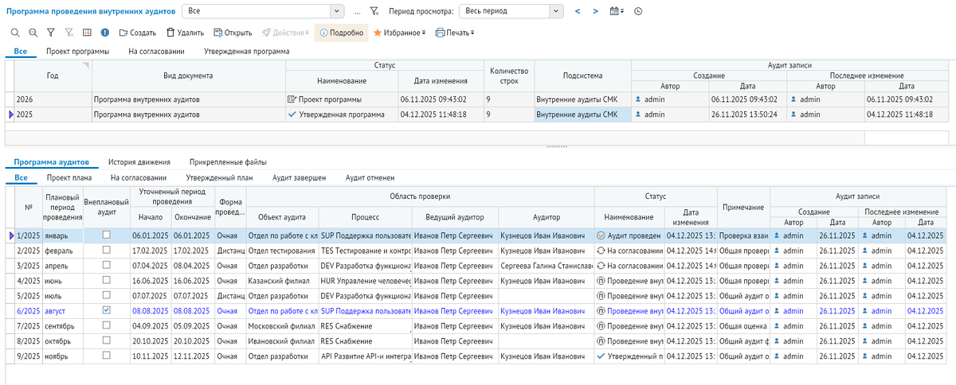Switch to the "История движения" tab

(x=138, y=162)
